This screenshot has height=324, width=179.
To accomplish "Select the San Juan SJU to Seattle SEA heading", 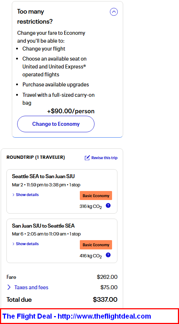I will (43, 225).
